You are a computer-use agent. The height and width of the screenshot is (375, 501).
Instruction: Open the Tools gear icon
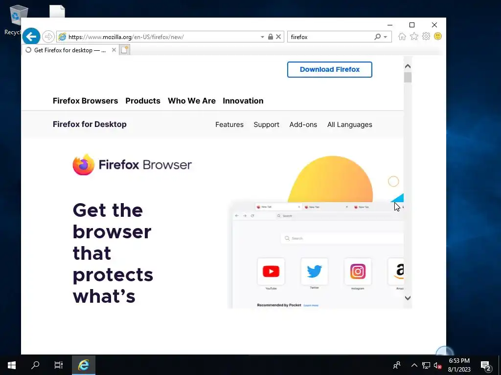(x=426, y=36)
